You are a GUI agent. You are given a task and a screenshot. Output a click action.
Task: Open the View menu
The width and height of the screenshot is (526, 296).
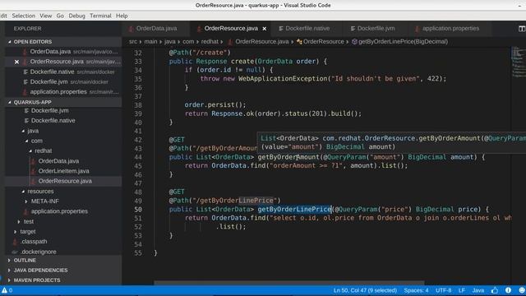[x=46, y=16]
